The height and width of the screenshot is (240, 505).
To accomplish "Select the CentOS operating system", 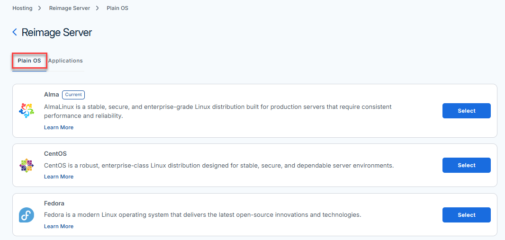I will (466, 165).
